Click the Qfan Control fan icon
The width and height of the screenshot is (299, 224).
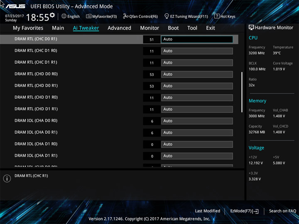coord(125,16)
